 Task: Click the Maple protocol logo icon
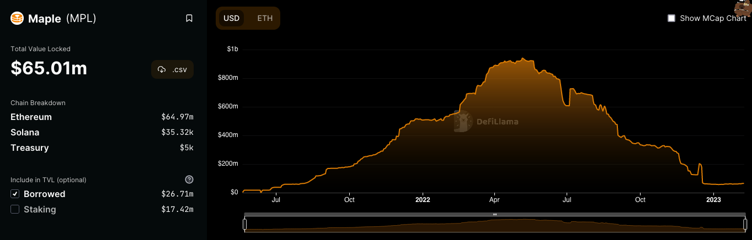coord(18,18)
